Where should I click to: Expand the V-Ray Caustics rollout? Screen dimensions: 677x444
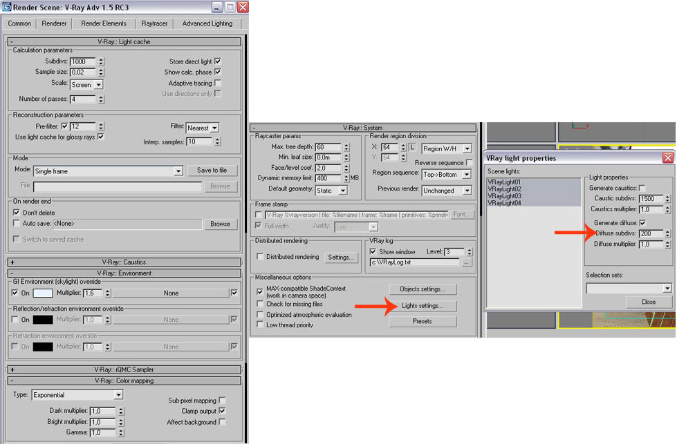coord(124,262)
